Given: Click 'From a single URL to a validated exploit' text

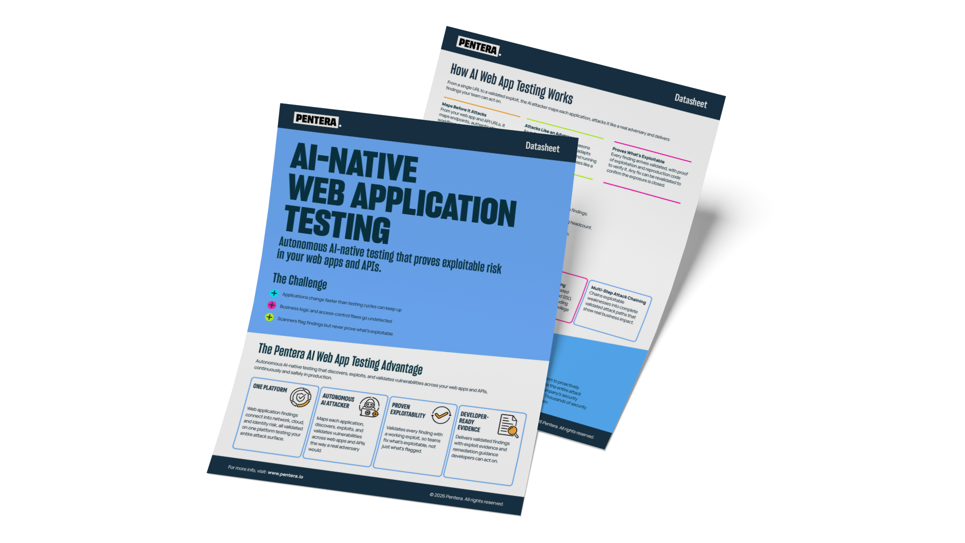Looking at the screenshot, I should pos(558,111).
